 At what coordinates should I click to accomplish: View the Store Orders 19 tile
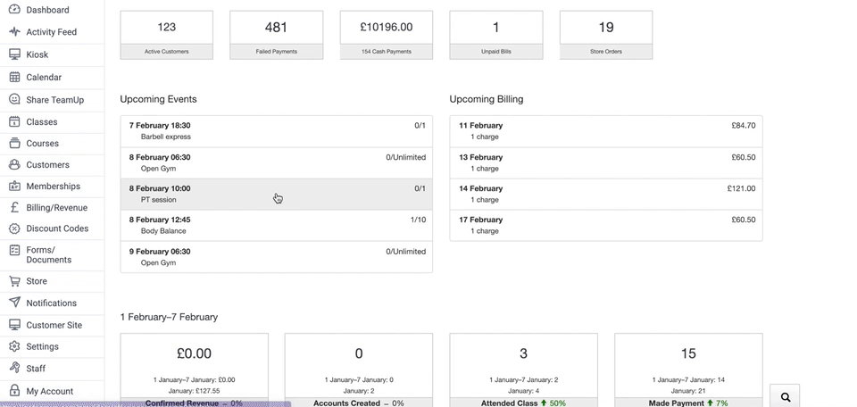pos(605,35)
